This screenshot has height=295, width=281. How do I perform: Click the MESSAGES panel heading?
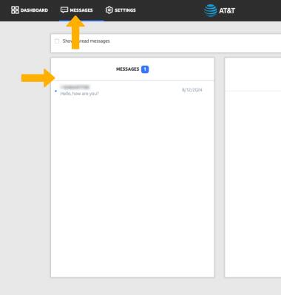(x=128, y=69)
